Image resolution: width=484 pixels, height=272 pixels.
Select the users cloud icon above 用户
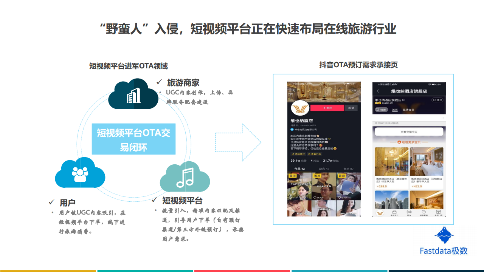pyautogui.click(x=80, y=173)
